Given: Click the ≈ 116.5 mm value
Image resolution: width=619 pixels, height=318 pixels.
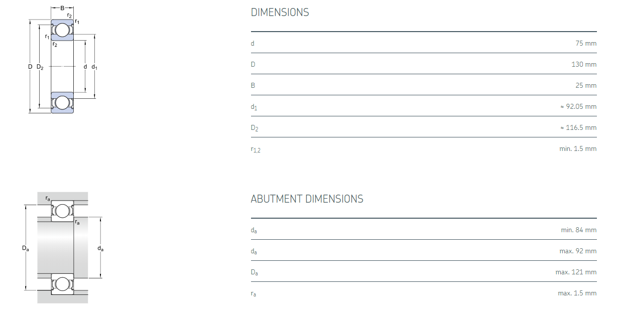Looking at the screenshot, I should pos(578,128).
